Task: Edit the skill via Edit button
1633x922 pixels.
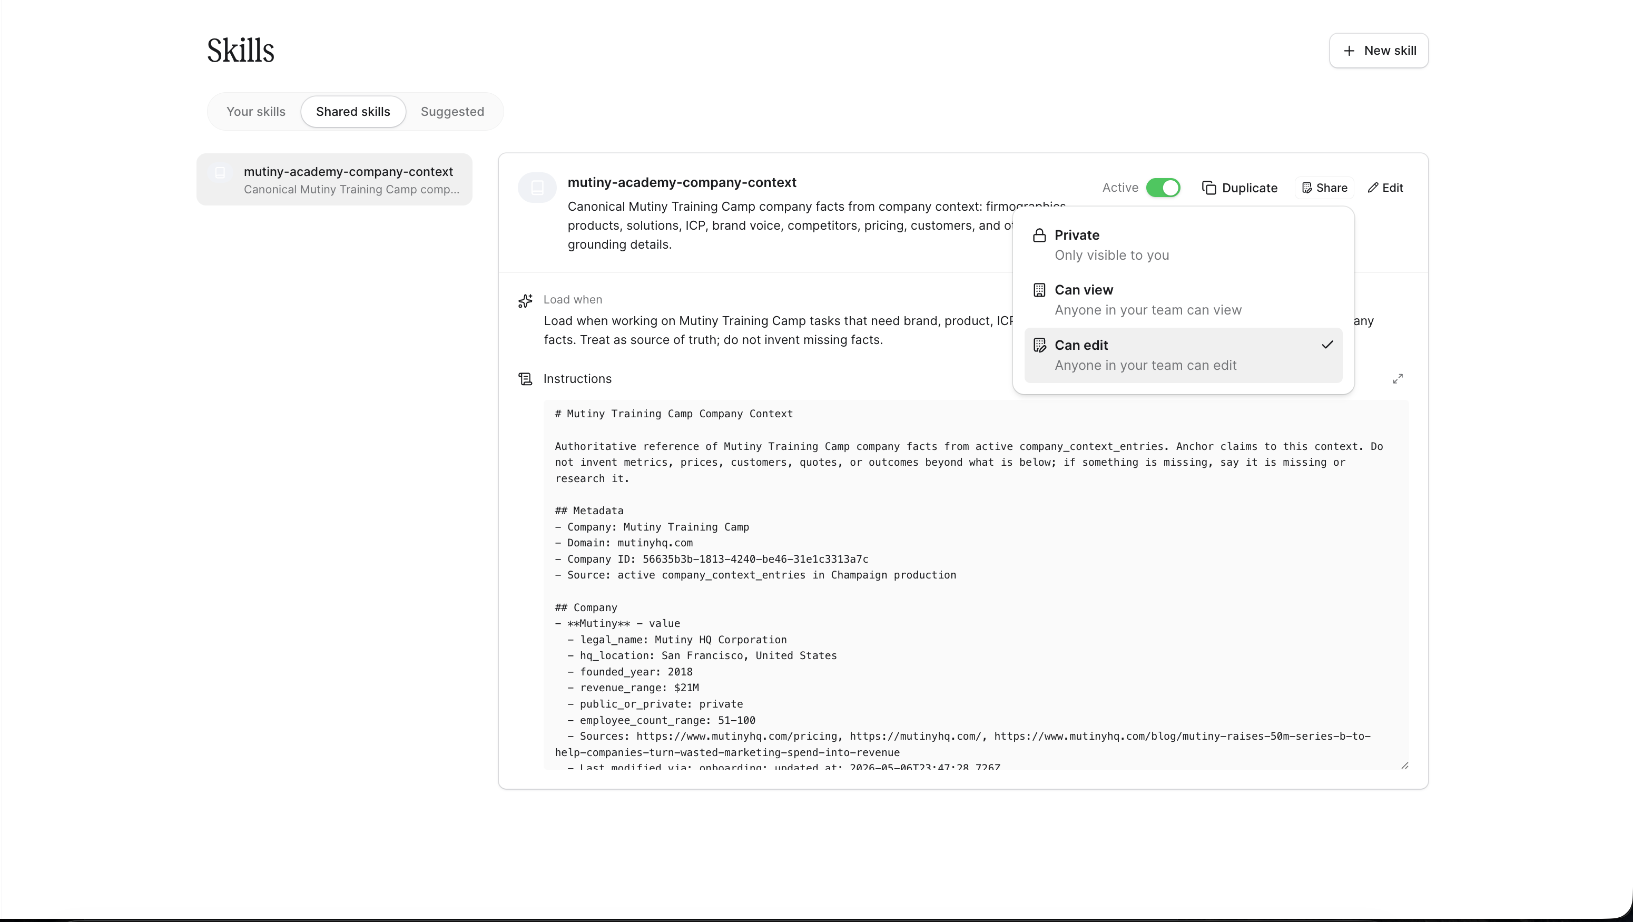Action: pos(1385,188)
